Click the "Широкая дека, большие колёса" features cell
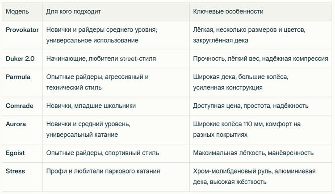This screenshot has width=335, height=194. coord(240,82)
